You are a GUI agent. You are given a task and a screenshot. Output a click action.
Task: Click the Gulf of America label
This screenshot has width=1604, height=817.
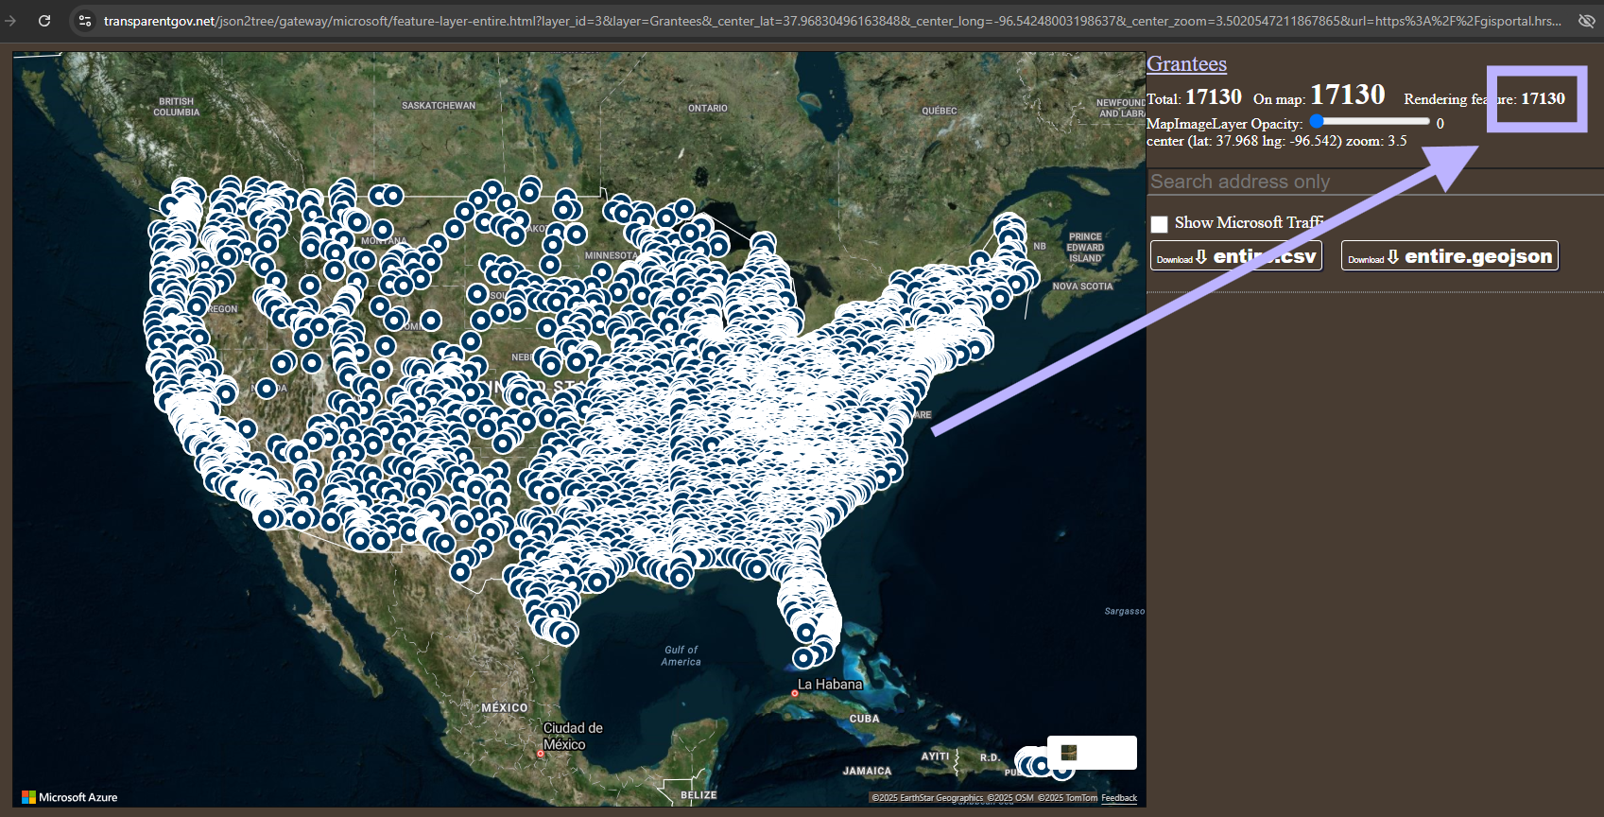[x=681, y=655]
